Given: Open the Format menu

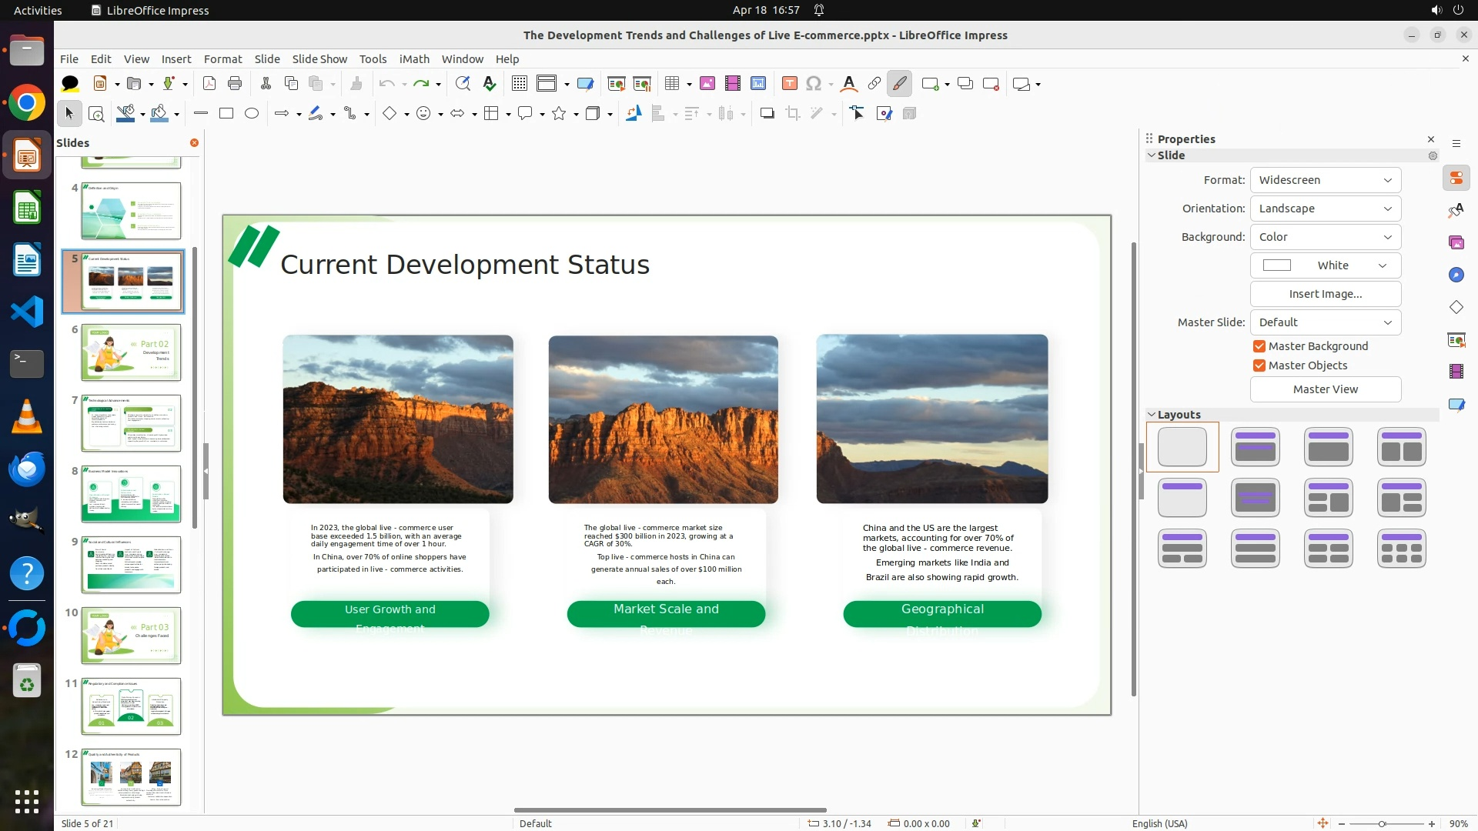Looking at the screenshot, I should (x=222, y=59).
